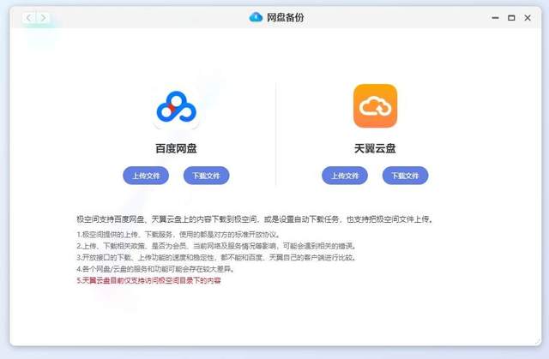Click the 天翼云盘 orange cloud icon
Viewport: 549px width, 359px height.
point(375,106)
